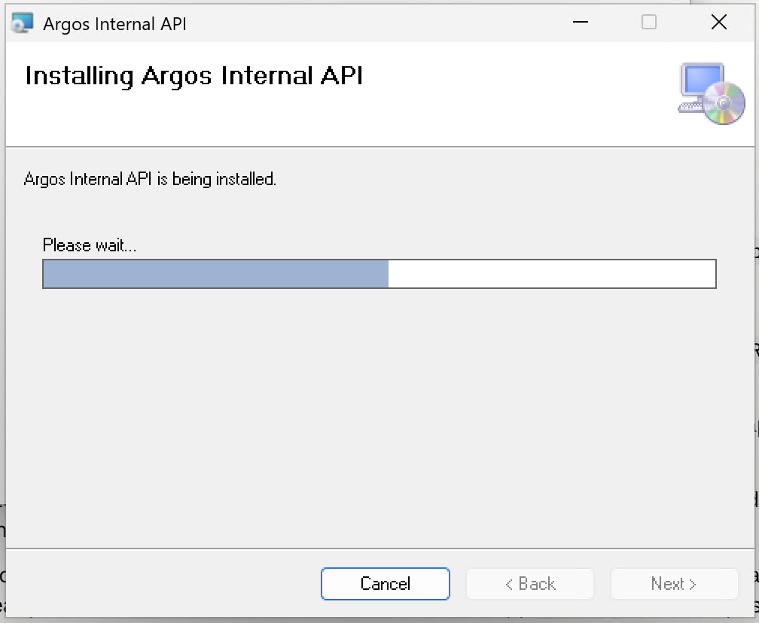759x623 pixels.
Task: Click the empty gray area below the progress bar
Action: coord(379,416)
